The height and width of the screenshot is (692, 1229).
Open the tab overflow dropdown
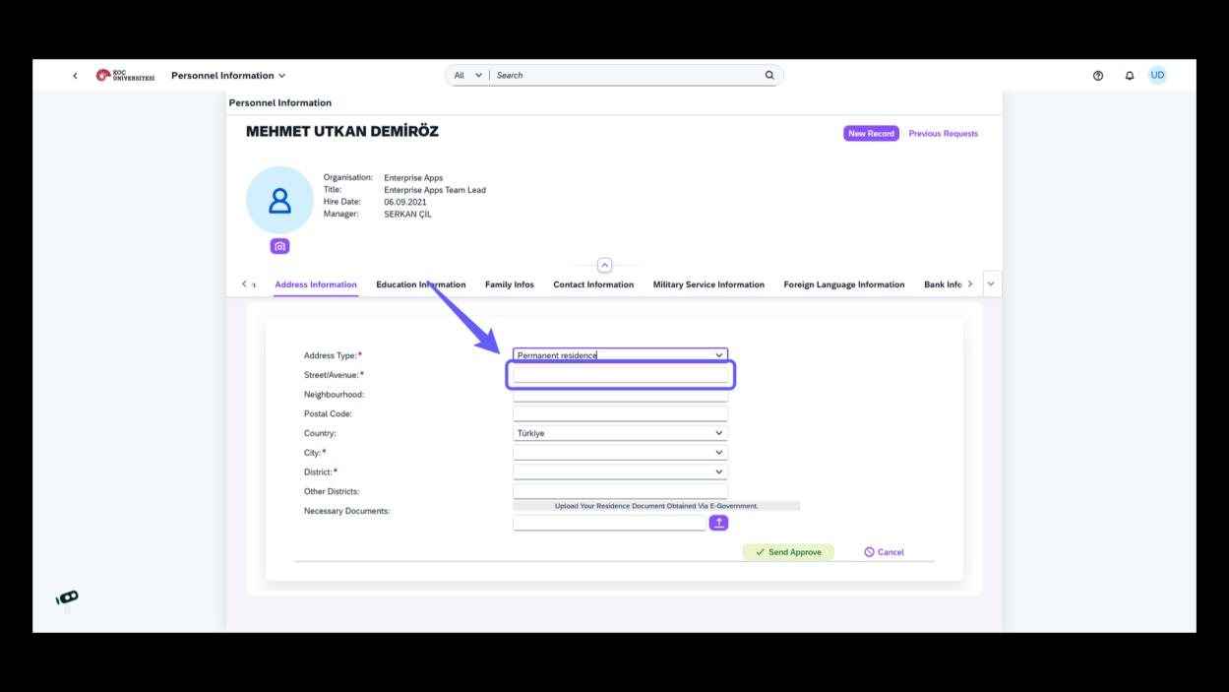point(991,283)
